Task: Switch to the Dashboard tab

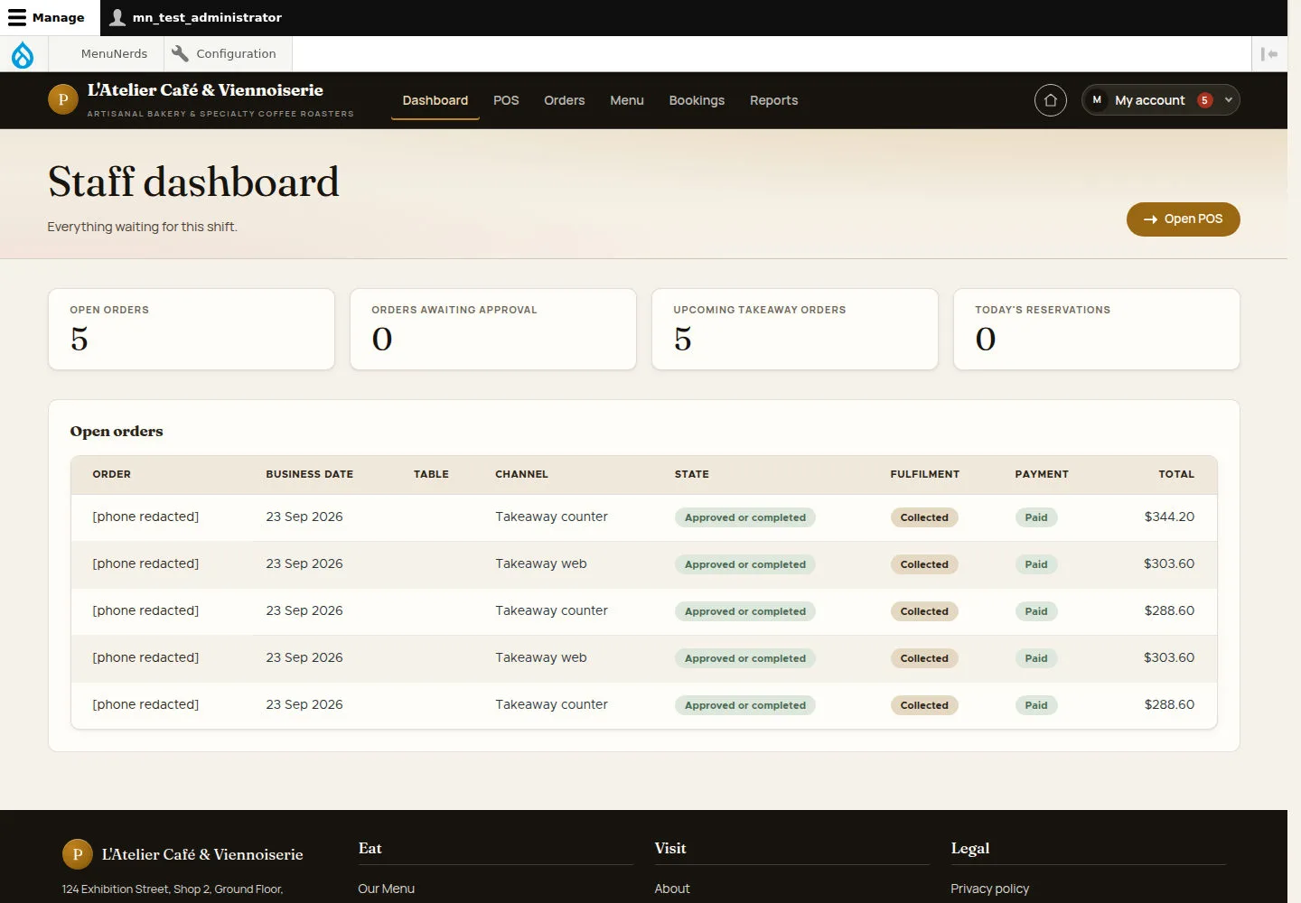Action: tap(435, 100)
